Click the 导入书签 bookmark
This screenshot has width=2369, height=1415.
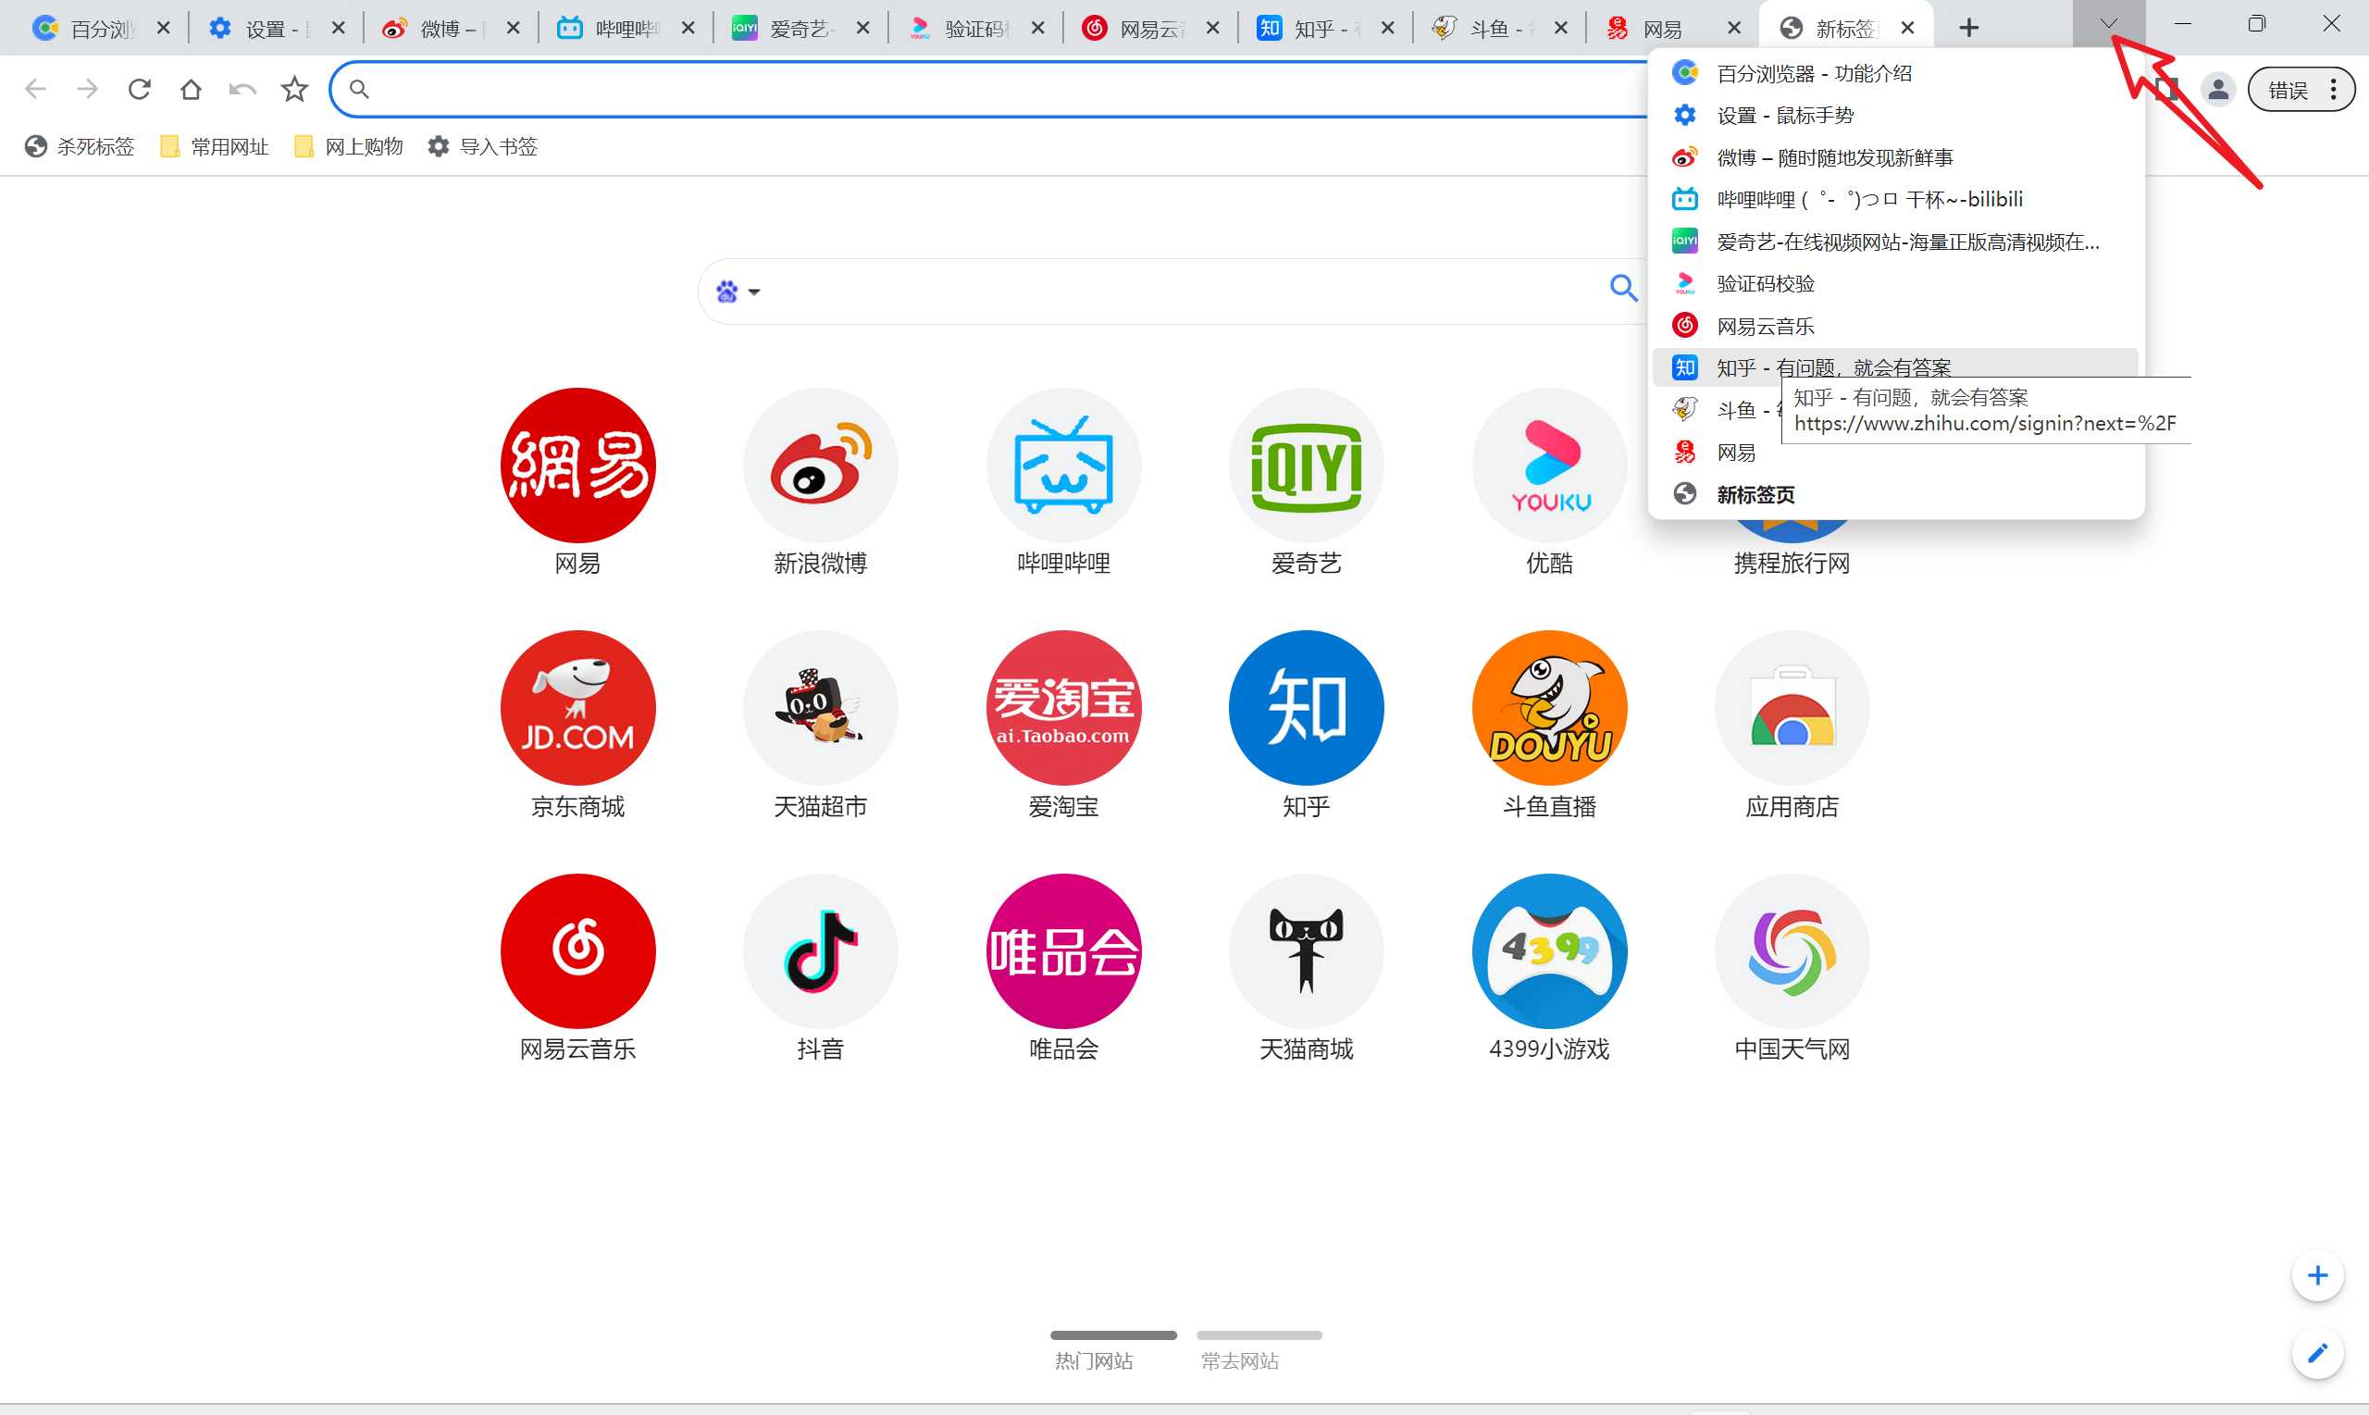[483, 146]
